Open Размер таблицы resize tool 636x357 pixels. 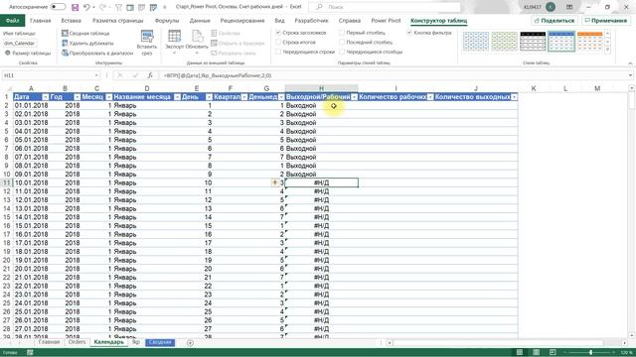coord(28,53)
